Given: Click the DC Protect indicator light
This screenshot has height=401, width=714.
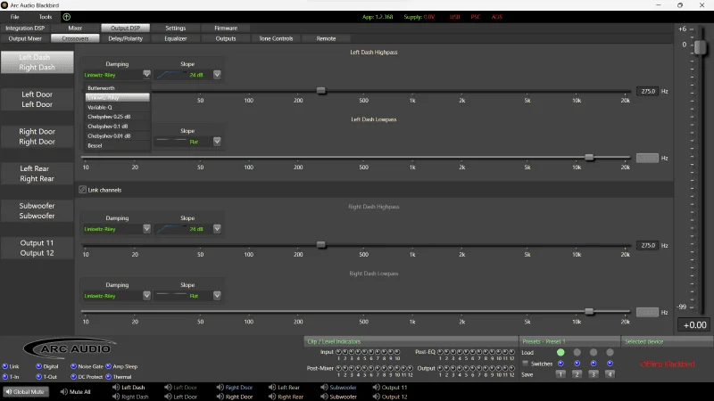Looking at the screenshot, I should 73,377.
